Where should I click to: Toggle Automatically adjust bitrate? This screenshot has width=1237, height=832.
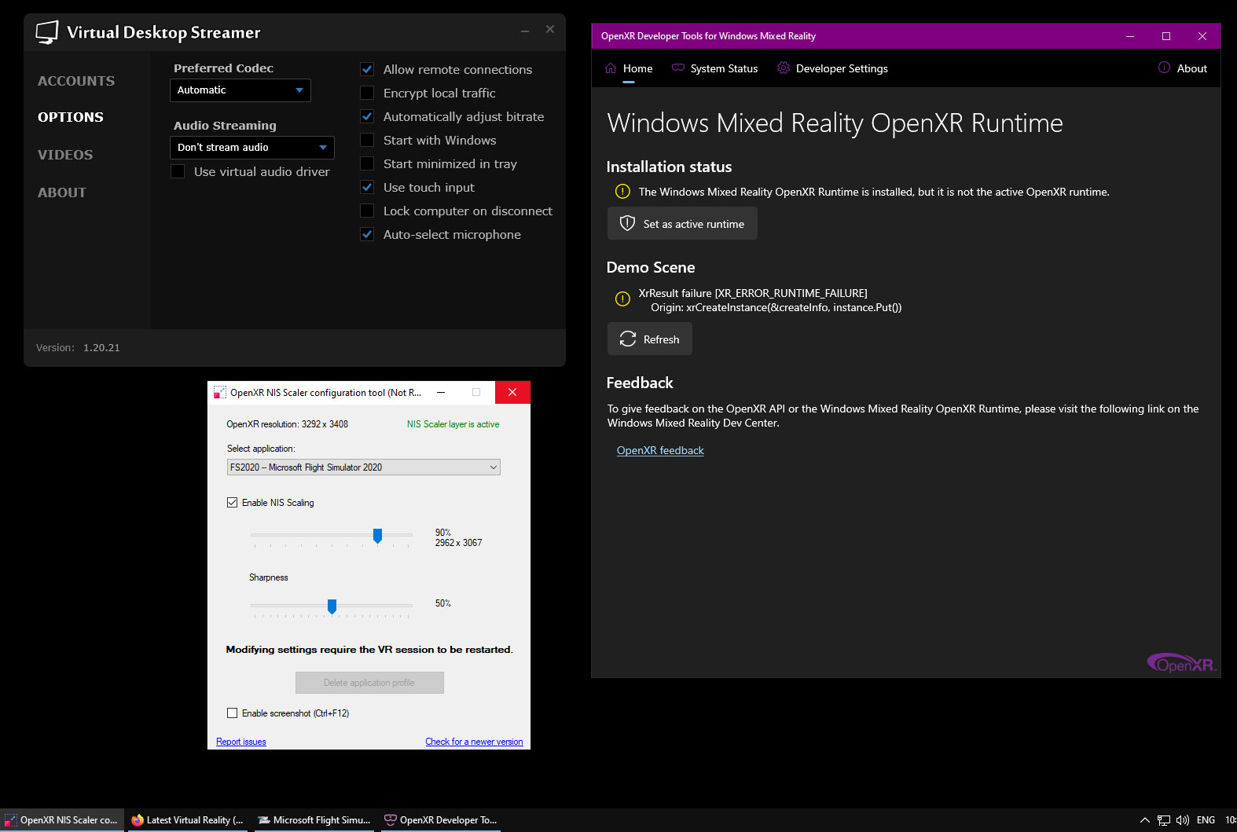click(367, 116)
